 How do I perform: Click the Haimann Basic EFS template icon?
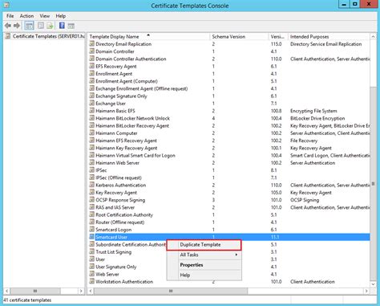coord(92,111)
